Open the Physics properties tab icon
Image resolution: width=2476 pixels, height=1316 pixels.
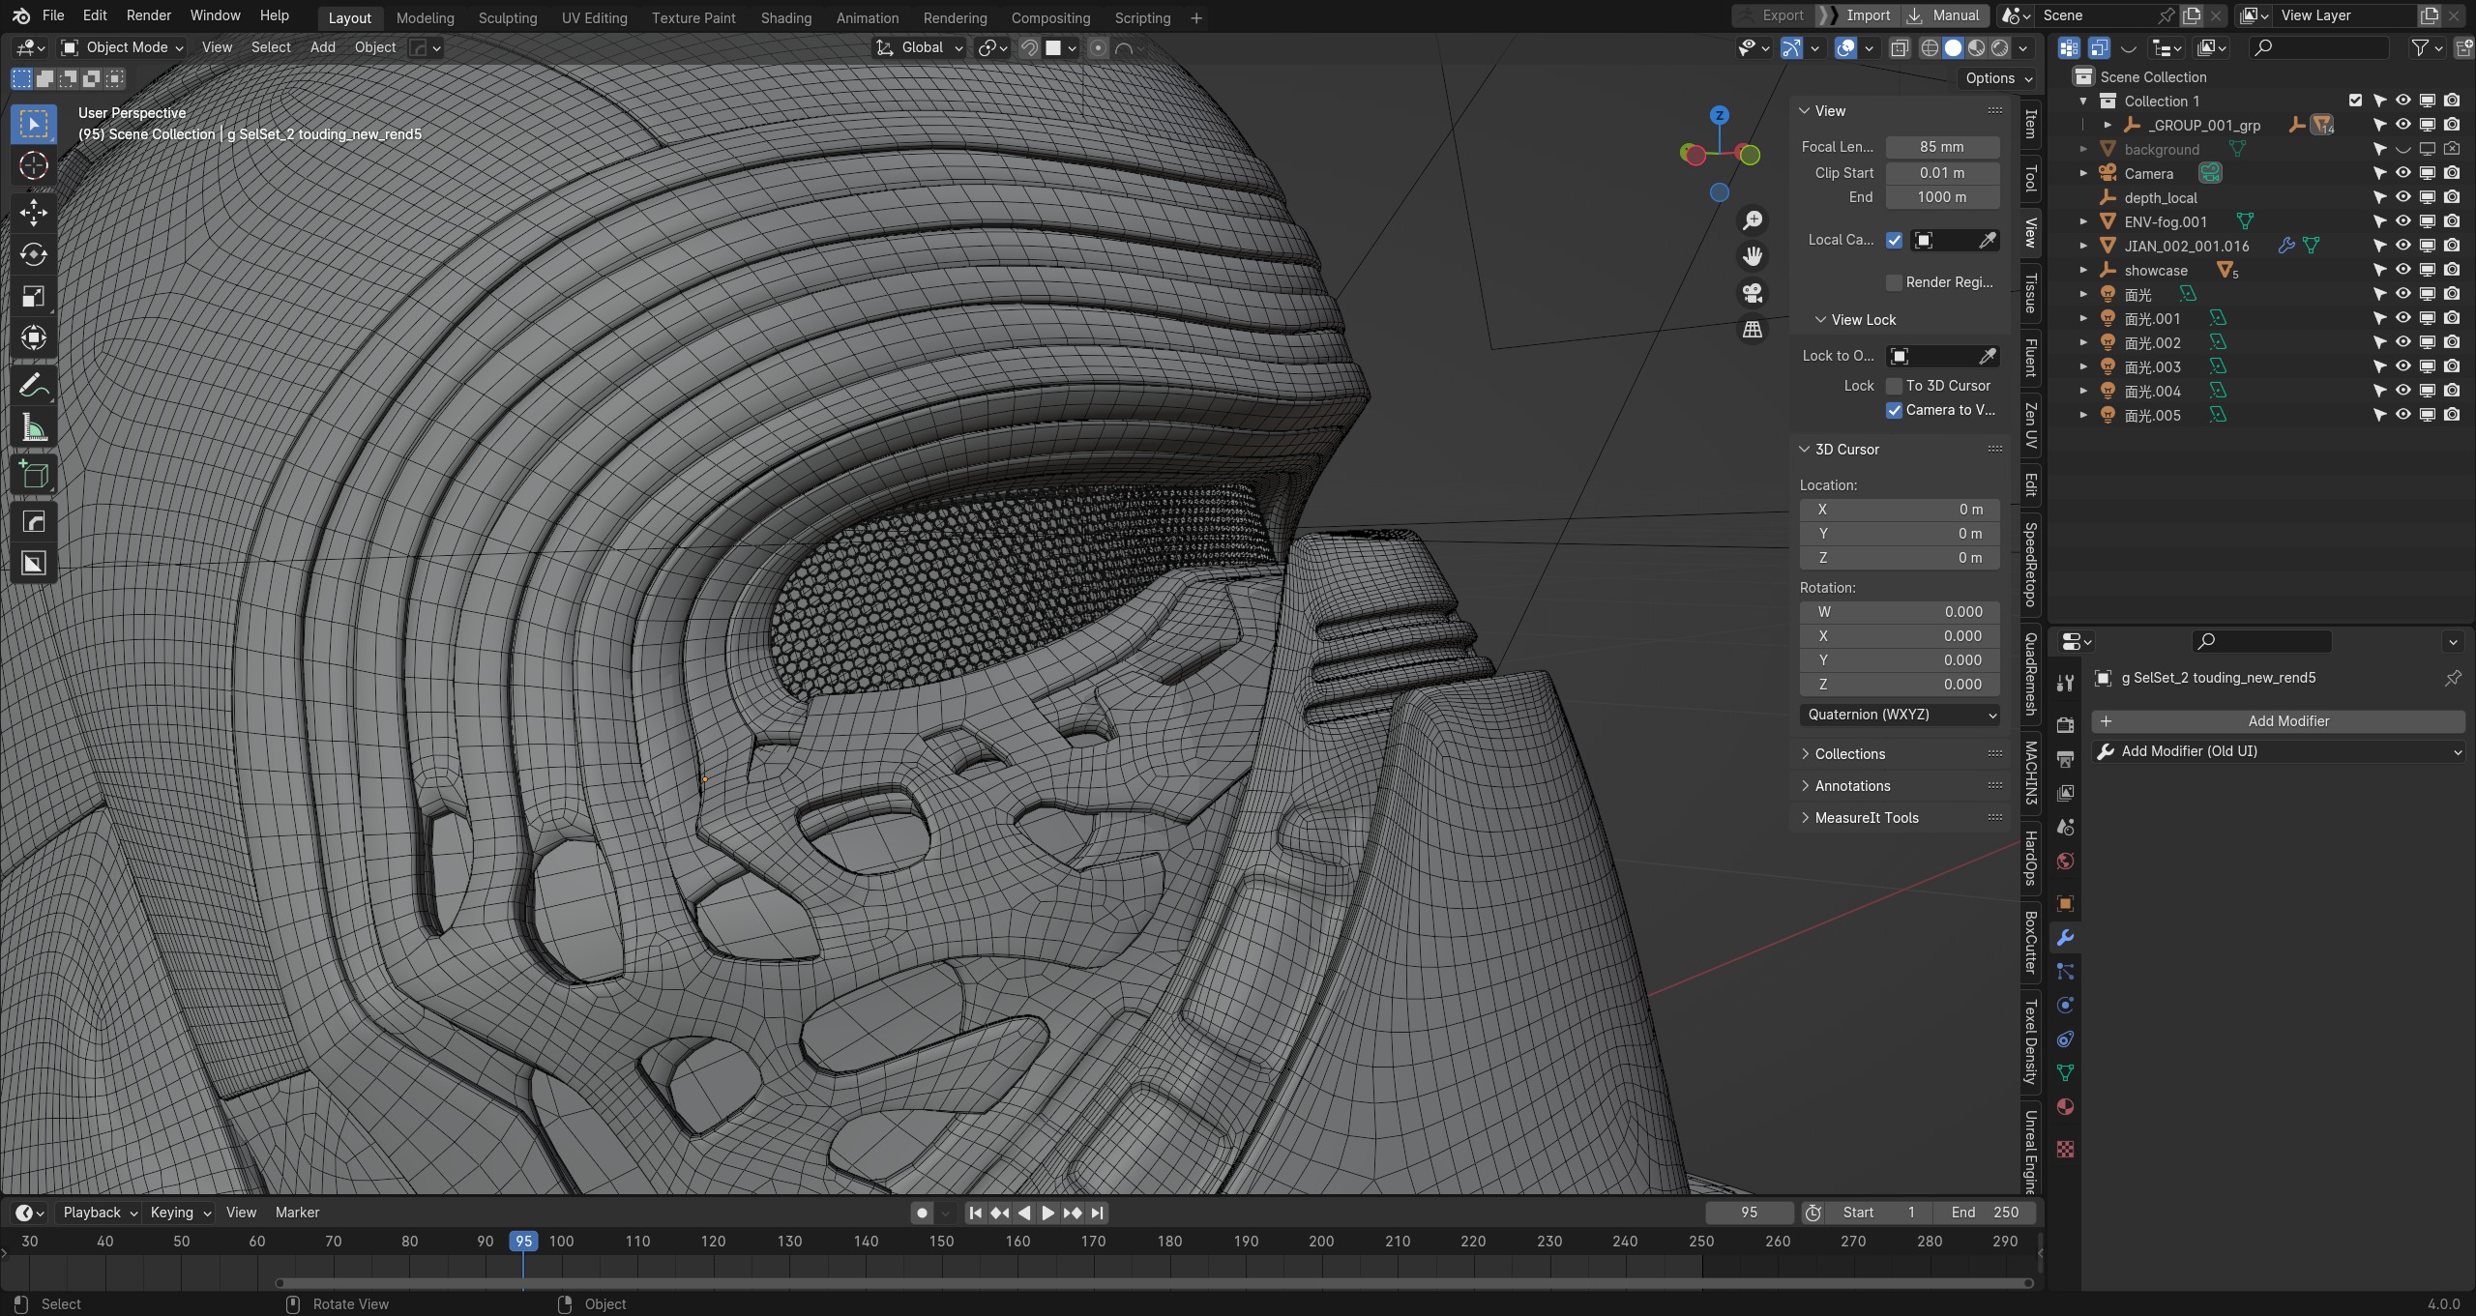2065,1005
